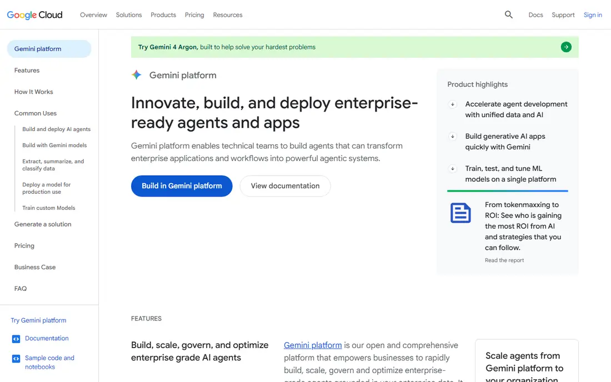Click the FEATURES section label
Screen dimensions: 611x382
point(146,319)
